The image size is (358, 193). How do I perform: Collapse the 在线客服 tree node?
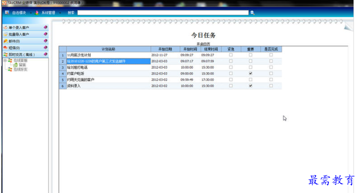[5, 60]
